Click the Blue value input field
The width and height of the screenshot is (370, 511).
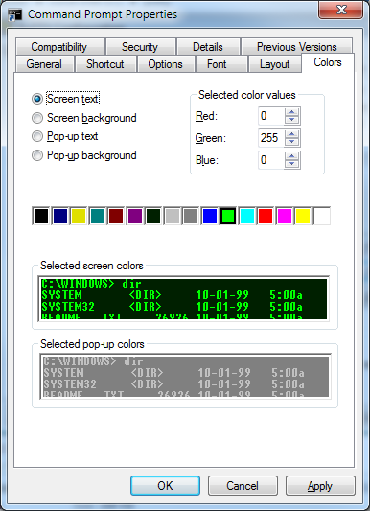point(271,160)
